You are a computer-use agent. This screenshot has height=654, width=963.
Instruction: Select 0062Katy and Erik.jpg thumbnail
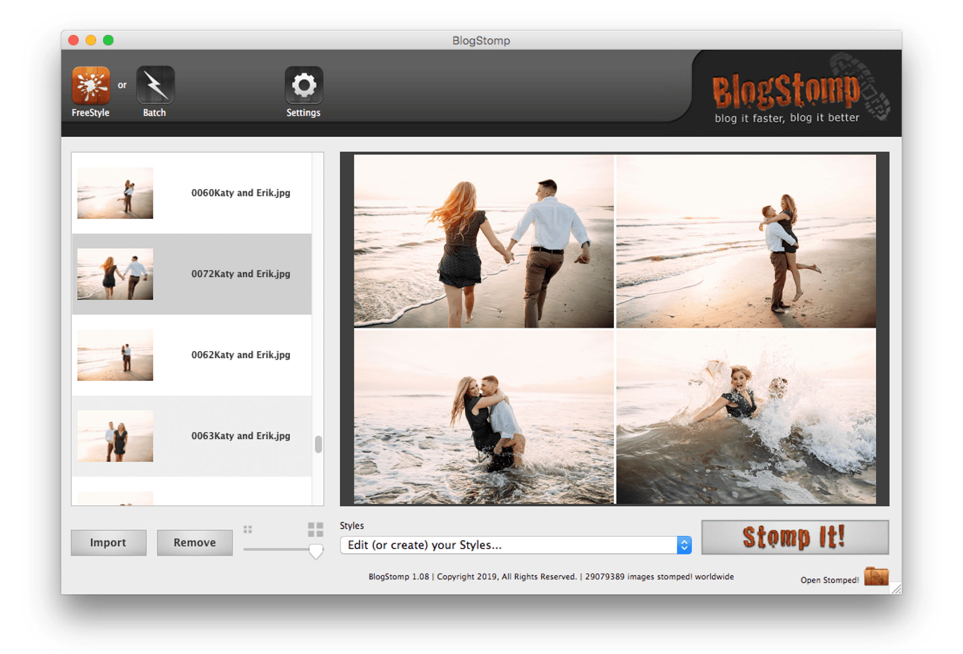pos(115,355)
